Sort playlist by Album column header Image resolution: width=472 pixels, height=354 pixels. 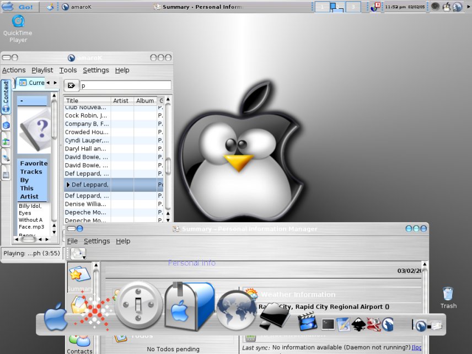click(146, 100)
